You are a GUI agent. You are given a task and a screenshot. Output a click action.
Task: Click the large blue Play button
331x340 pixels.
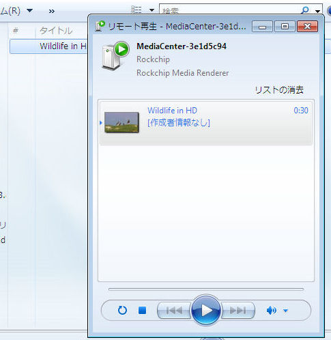click(206, 310)
